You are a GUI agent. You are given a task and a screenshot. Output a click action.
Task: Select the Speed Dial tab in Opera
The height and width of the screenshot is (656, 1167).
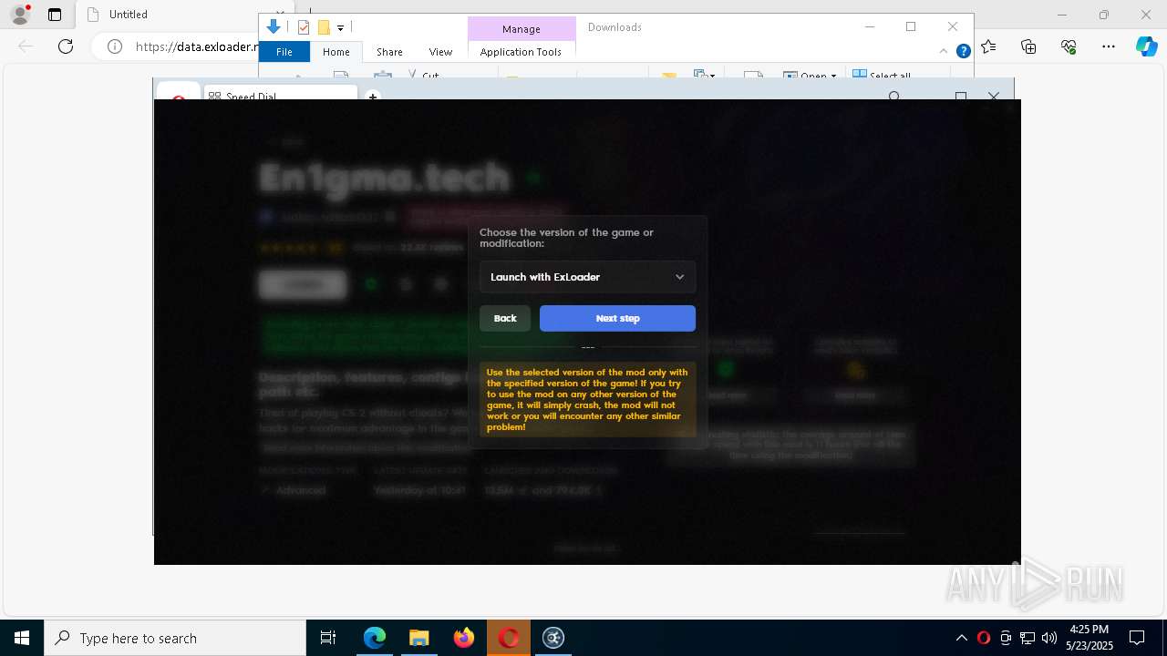pyautogui.click(x=281, y=95)
